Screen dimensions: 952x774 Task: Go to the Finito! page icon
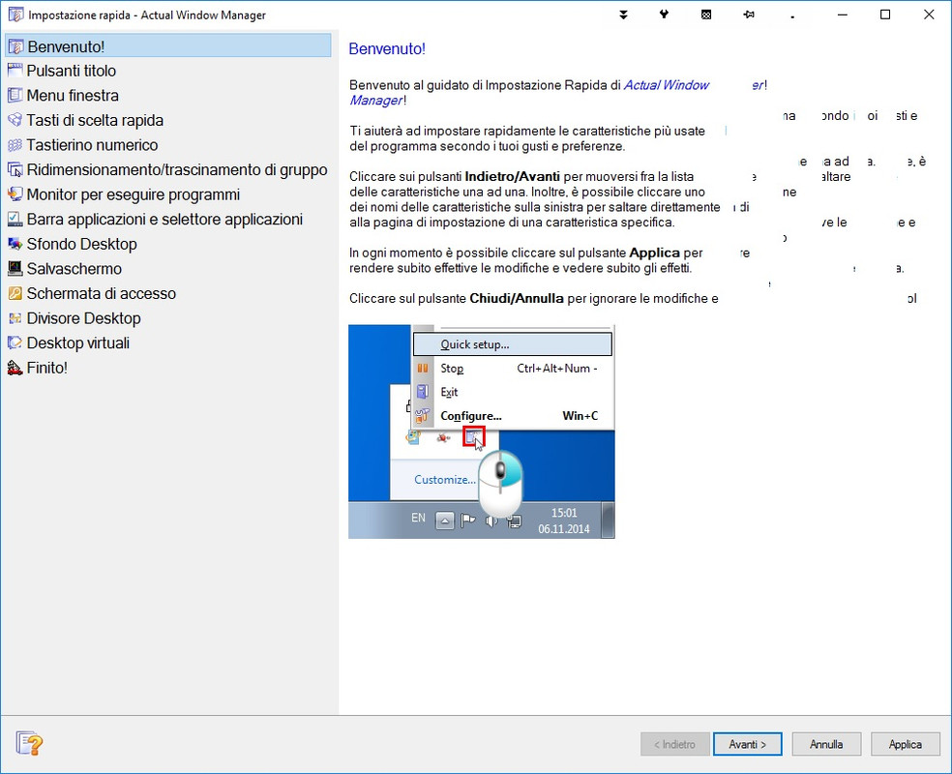tap(15, 368)
